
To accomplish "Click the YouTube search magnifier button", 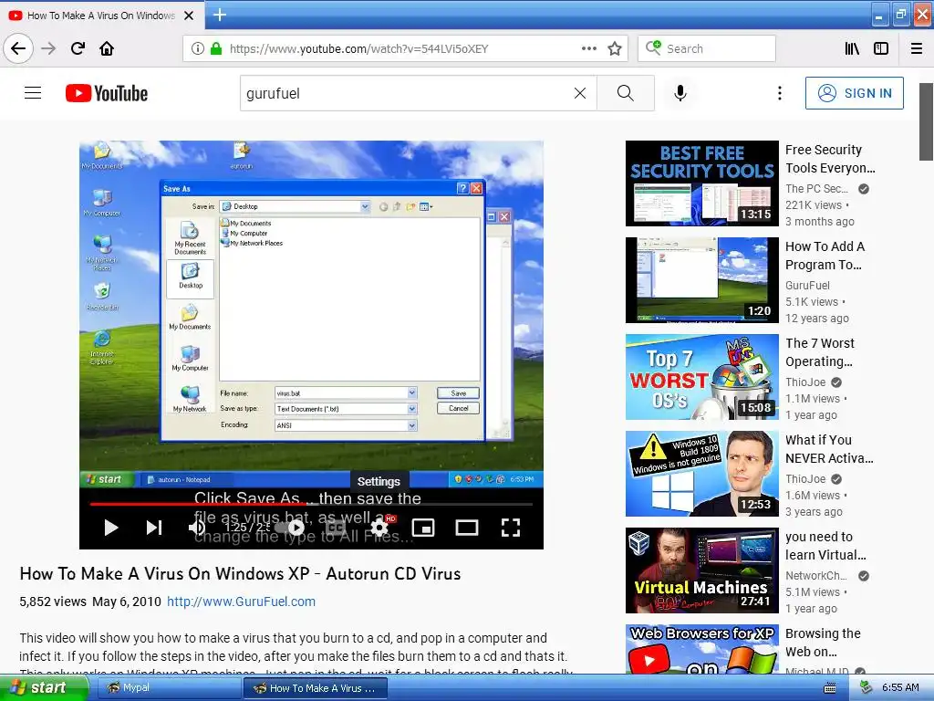I will [626, 93].
